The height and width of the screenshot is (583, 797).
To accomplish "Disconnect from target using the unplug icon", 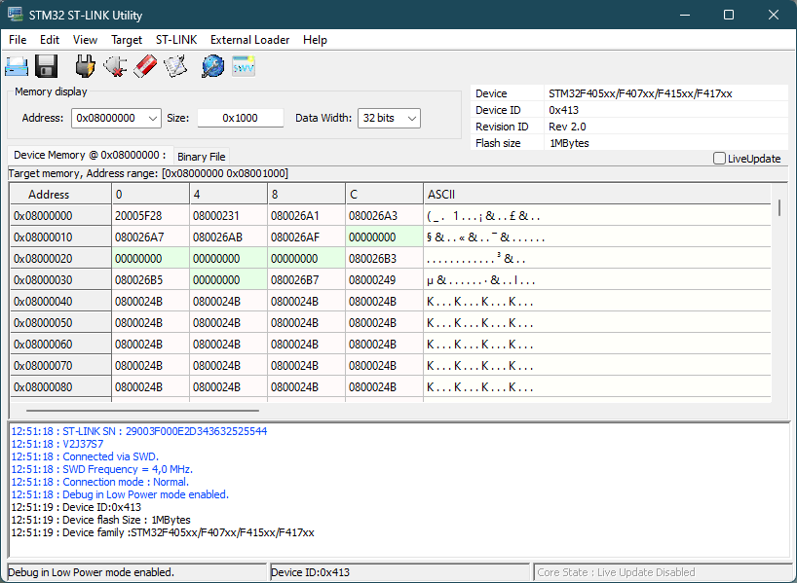I will click(114, 65).
